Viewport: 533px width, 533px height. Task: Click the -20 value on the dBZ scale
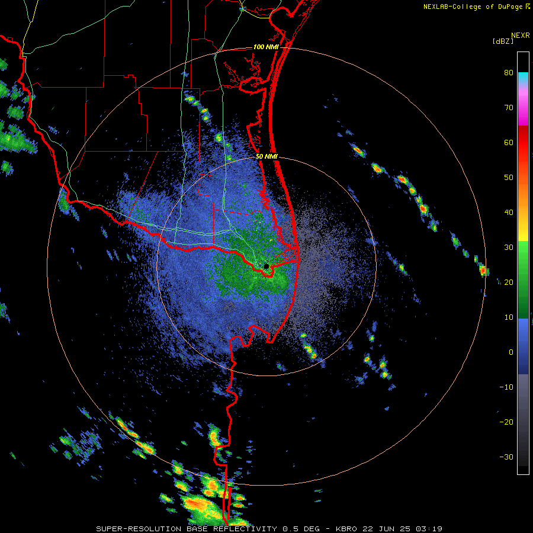[x=506, y=422]
